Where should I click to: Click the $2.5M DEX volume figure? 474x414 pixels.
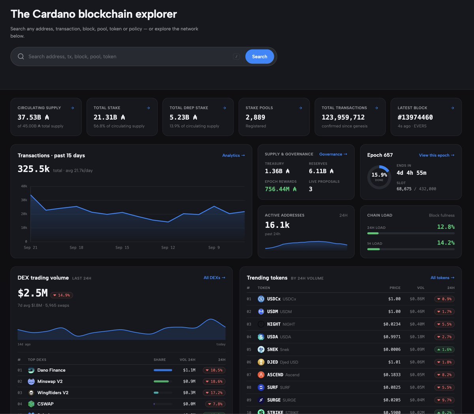(x=33, y=293)
